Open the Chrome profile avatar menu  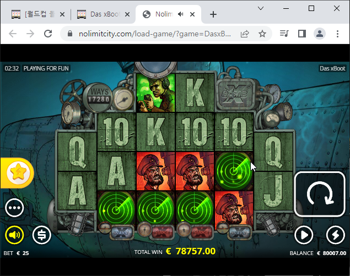(x=320, y=34)
